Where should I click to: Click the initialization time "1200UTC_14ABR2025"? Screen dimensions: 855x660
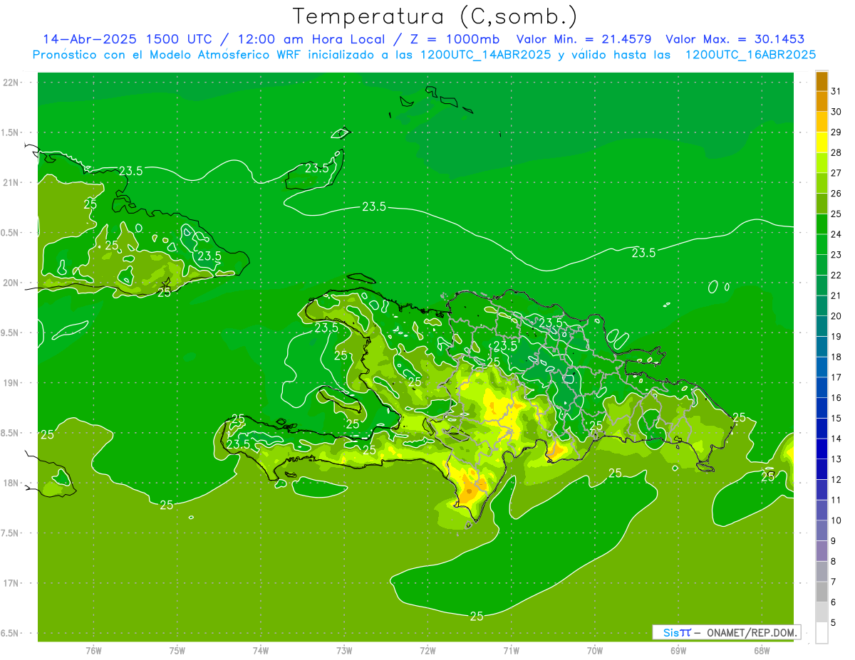(485, 55)
